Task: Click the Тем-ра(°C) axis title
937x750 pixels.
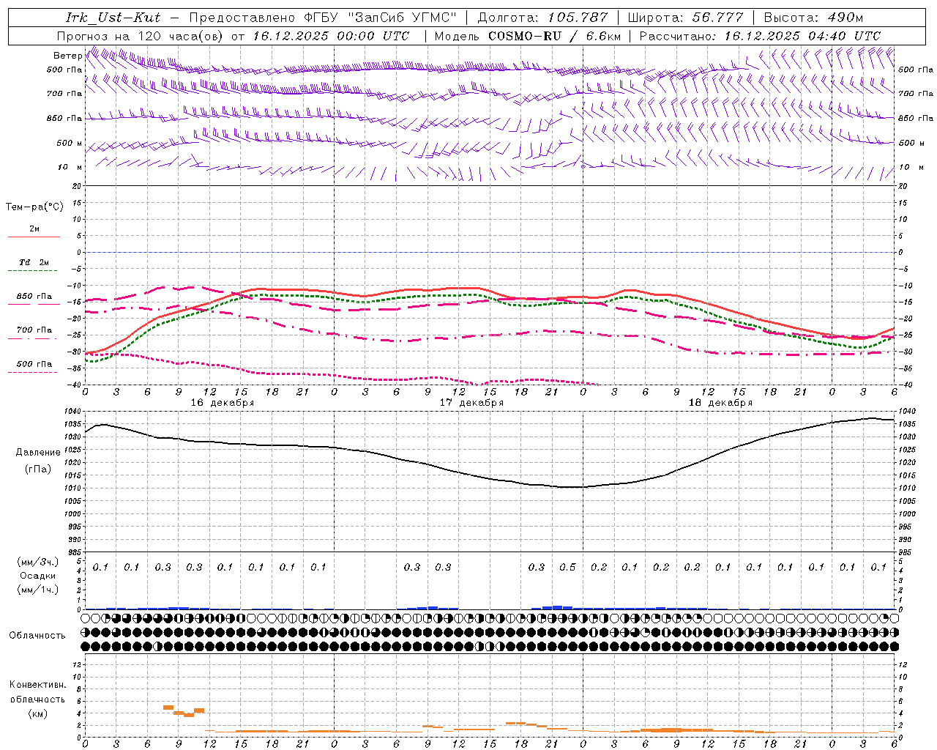Action: [34, 207]
